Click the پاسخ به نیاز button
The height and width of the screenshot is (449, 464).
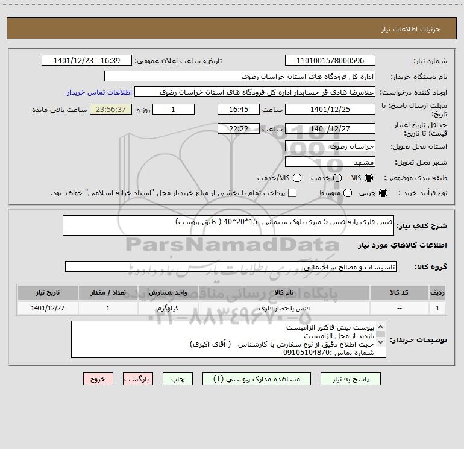click(350, 379)
